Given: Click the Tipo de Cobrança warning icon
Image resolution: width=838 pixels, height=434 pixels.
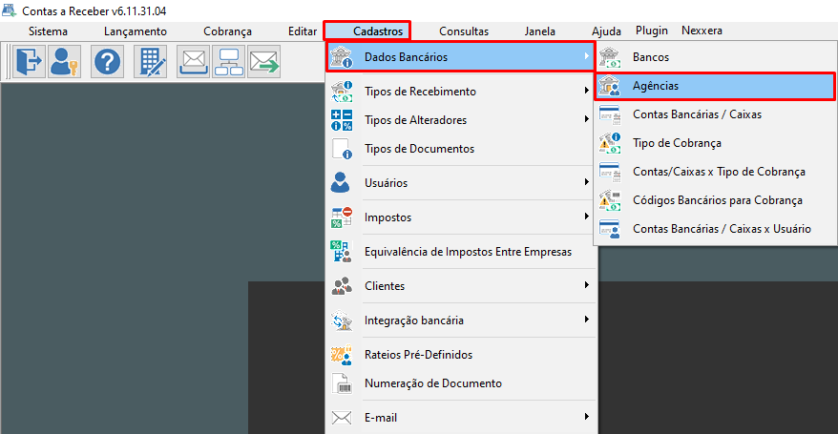Looking at the screenshot, I should click(x=610, y=143).
